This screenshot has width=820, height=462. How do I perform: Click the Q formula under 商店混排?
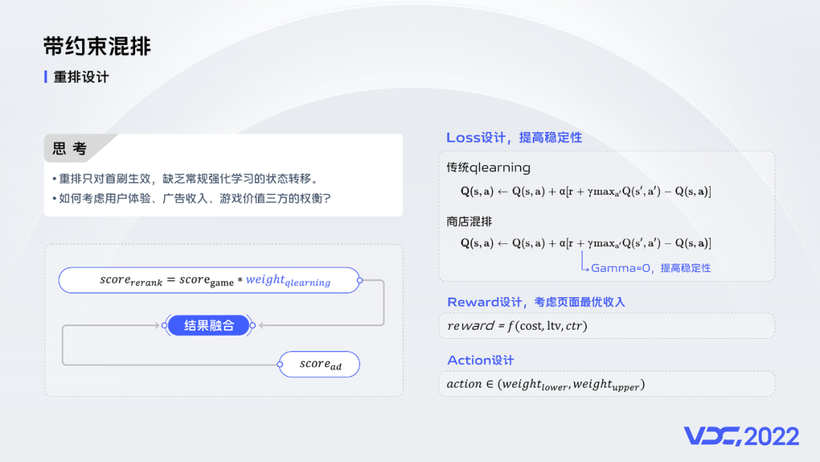(585, 243)
